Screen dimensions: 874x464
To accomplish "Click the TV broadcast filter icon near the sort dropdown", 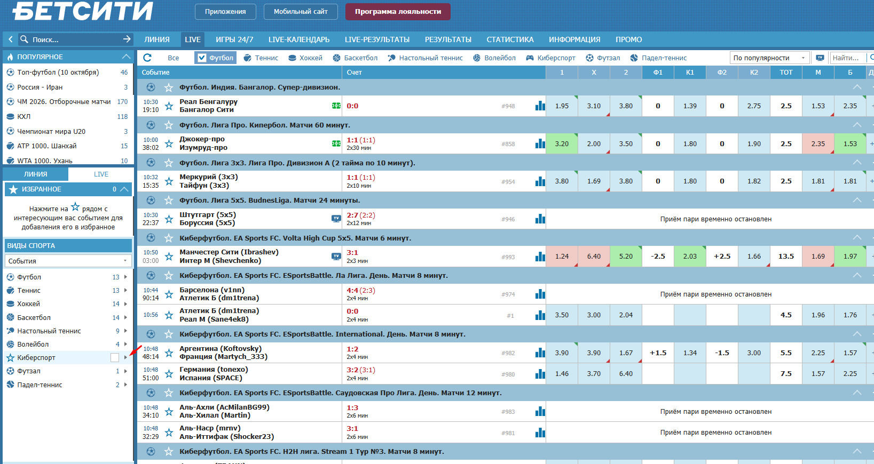I will click(820, 58).
